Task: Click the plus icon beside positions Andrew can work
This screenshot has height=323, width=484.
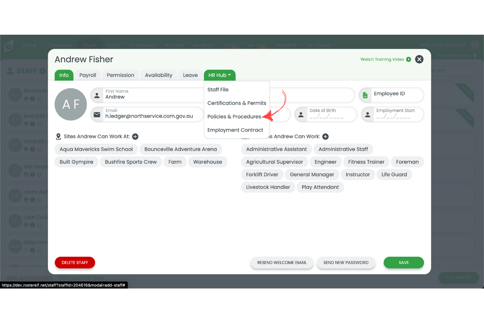Action: [x=325, y=137]
